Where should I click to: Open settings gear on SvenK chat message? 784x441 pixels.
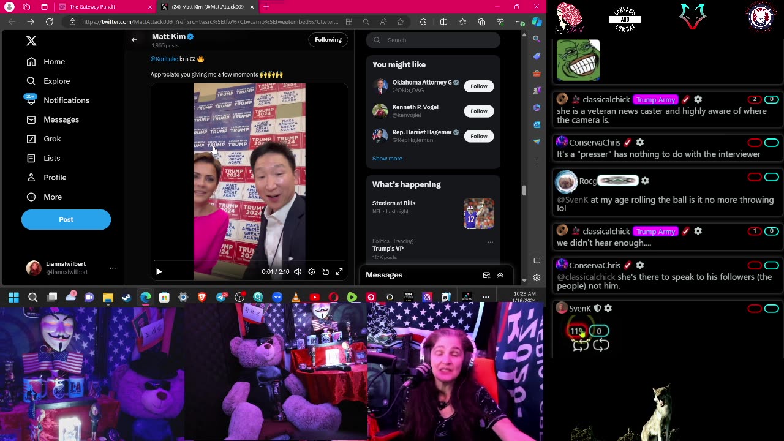click(608, 309)
